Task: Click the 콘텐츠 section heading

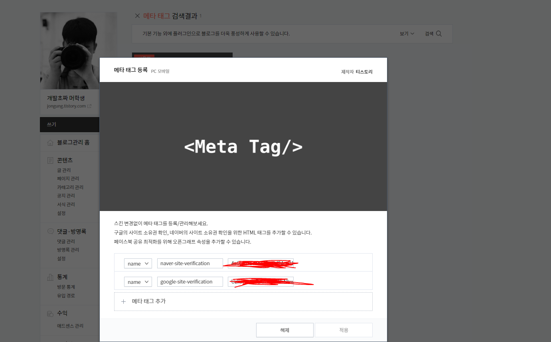Action: coord(65,160)
